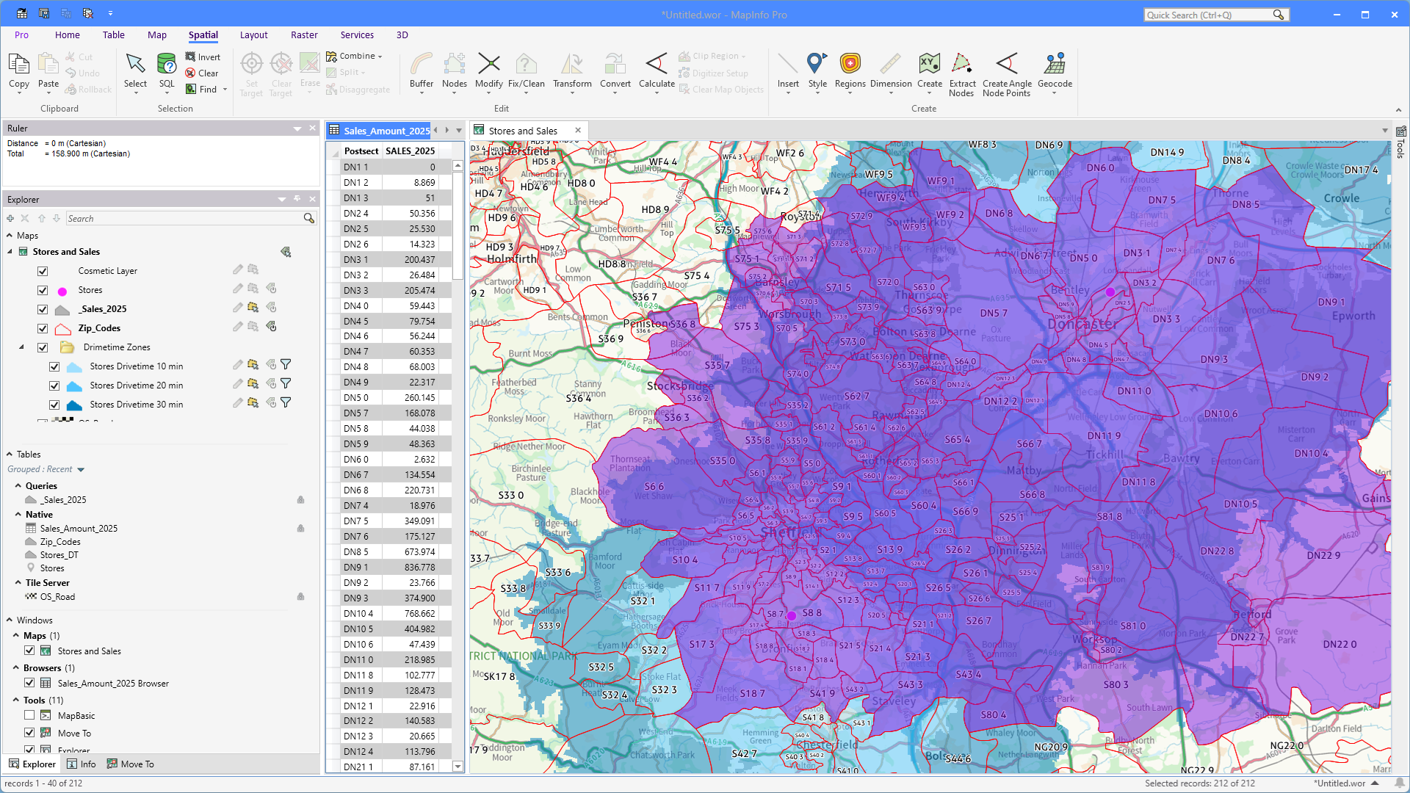Click filter icon on Stores Drivetime 20 min
1410x793 pixels.
pyautogui.click(x=286, y=383)
